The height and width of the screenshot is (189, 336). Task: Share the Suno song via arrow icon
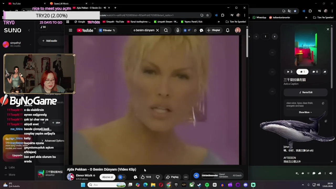pyautogui.click(x=325, y=72)
